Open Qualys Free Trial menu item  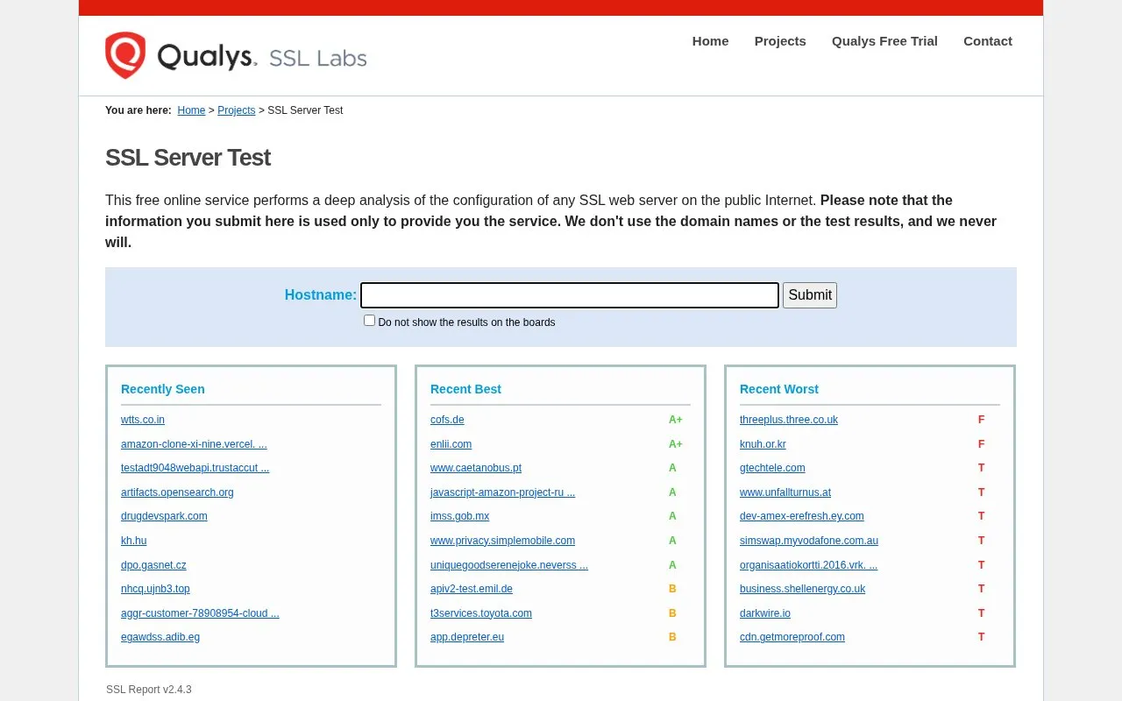coord(884,41)
